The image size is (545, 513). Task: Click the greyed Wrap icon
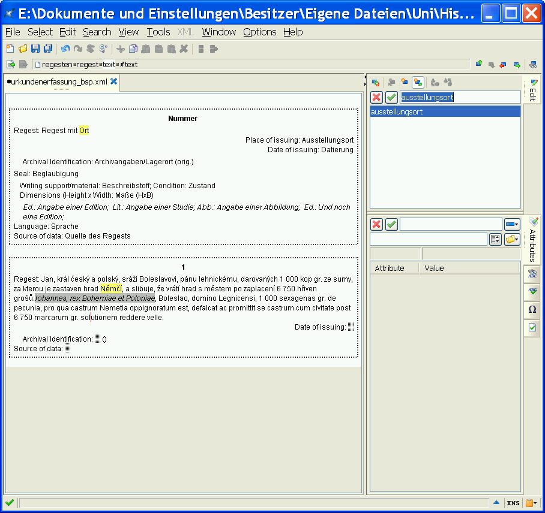[x=448, y=82]
